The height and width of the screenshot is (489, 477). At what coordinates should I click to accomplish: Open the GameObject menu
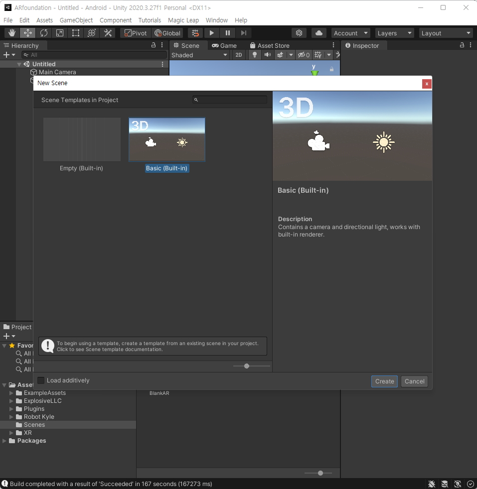click(76, 20)
